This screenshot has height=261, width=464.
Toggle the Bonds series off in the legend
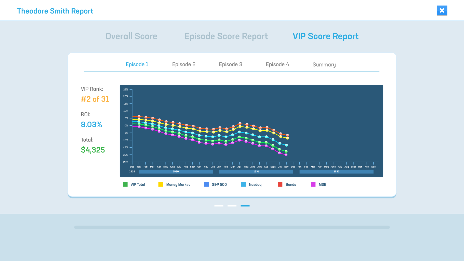click(280, 184)
